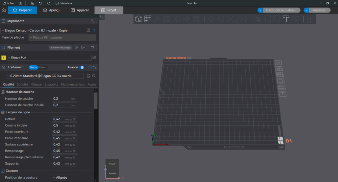This screenshot has height=182, width=338.
Task: Open the Vitesse settings tab
Action: (36, 84)
